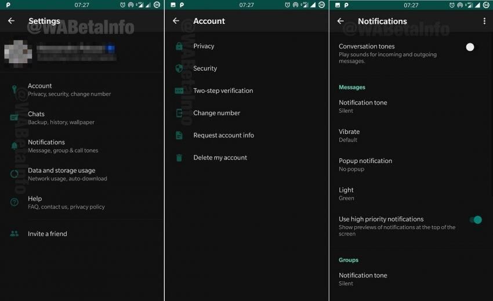
Task: Disable Use high priority notifications switch
Action: [476, 220]
